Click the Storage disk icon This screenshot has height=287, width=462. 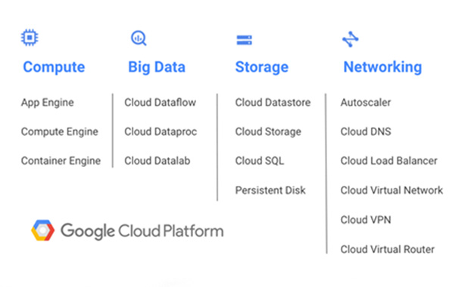click(x=245, y=40)
